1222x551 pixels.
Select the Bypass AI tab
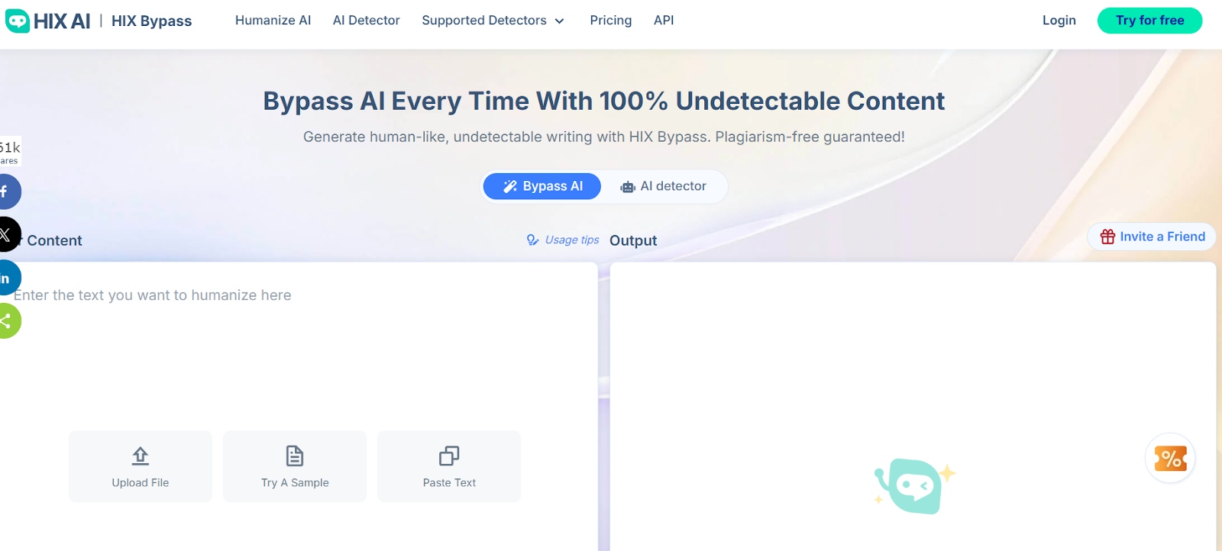[x=542, y=186]
